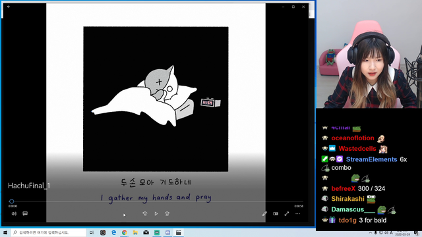This screenshot has width=422, height=237.
Task: Open the Mail app from the taskbar
Action: 146,232
